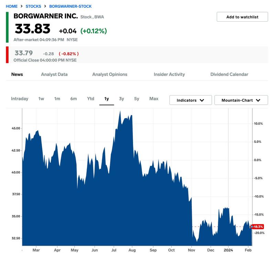The width and height of the screenshot is (275, 257).
Task: Click the Official Close 04:00:00 PM NYSE text
Action: (x=45, y=60)
